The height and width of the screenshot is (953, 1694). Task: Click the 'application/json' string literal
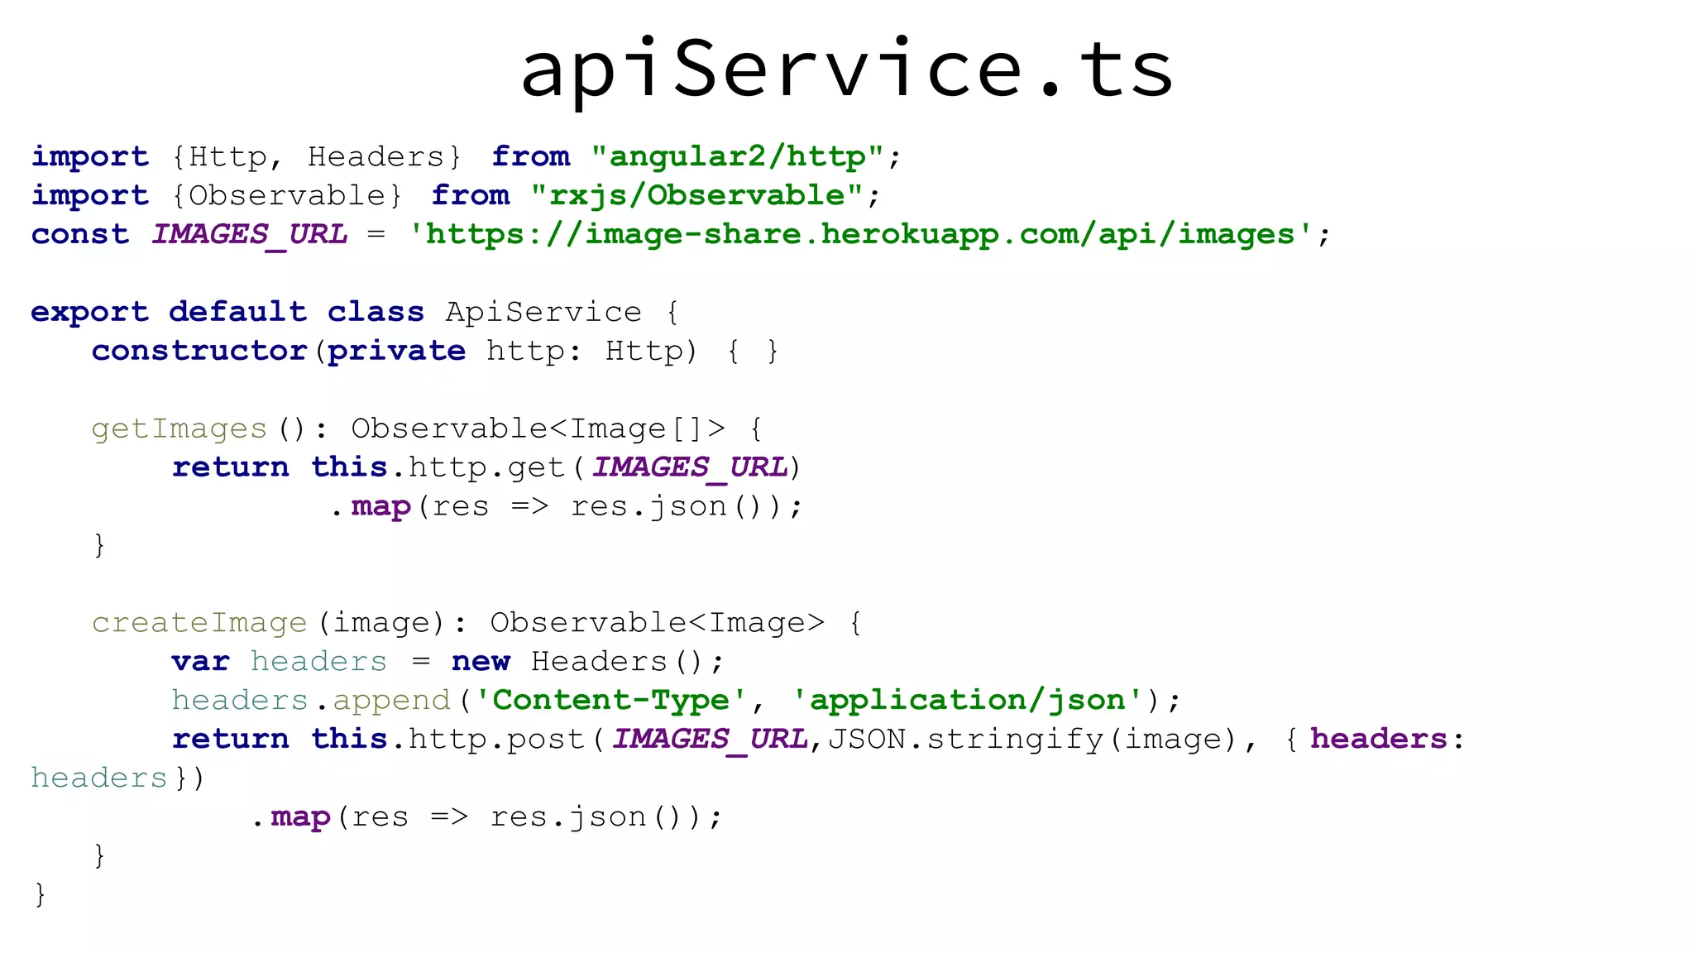tap(967, 701)
